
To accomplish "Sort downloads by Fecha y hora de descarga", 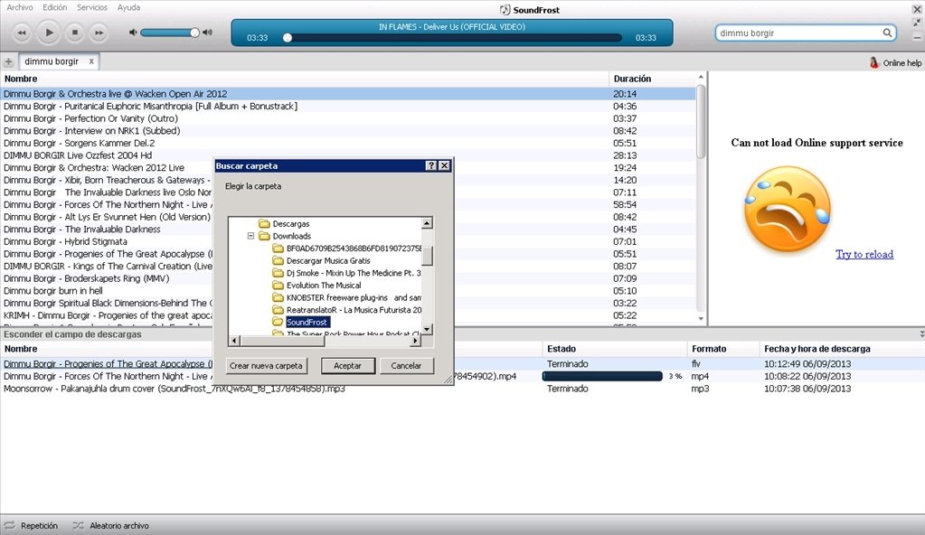I will (x=842, y=349).
